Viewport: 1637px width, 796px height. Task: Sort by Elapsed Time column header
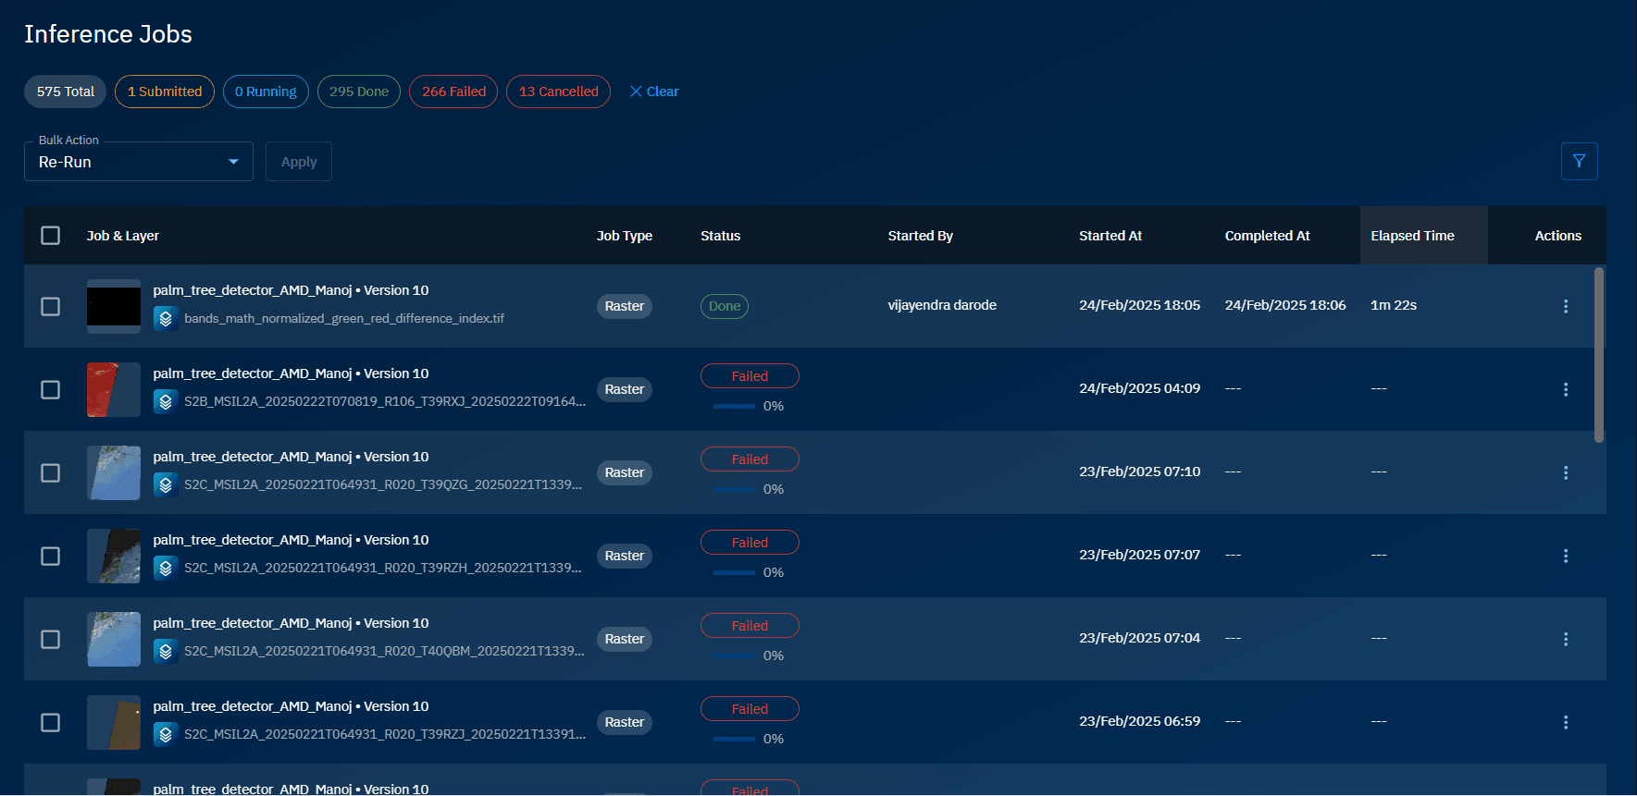(1412, 236)
